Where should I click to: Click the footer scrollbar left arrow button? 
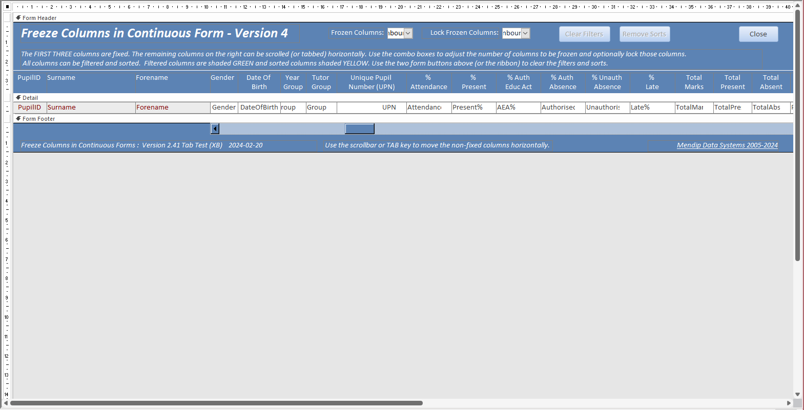[215, 128]
